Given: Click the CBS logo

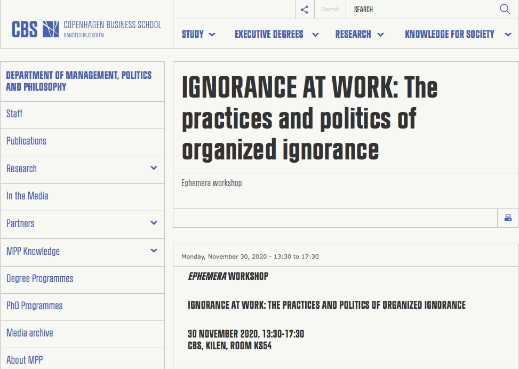Looking at the screenshot, I should point(86,29).
